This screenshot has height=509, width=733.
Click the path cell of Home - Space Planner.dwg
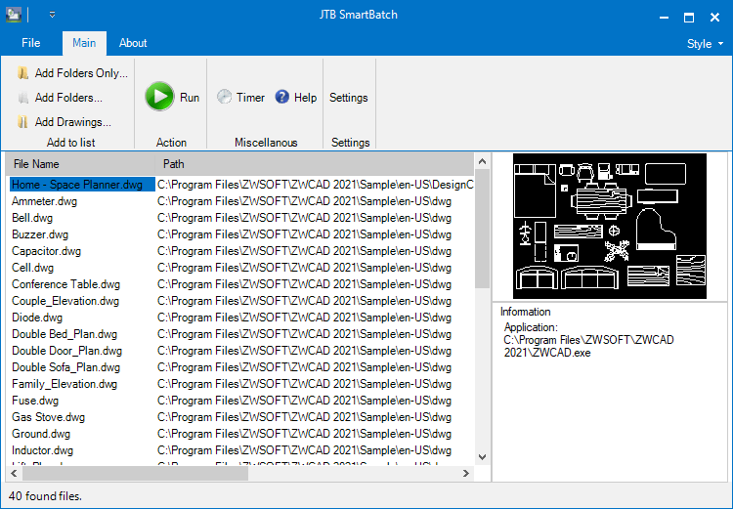pyautogui.click(x=315, y=185)
